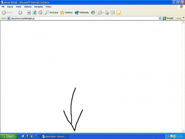Open the Wyszukaj search tool
The height and width of the screenshot is (139, 185).
(x=51, y=13)
